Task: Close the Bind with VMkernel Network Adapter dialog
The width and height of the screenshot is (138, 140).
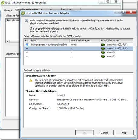Action: pyautogui.click(x=131, y=12)
